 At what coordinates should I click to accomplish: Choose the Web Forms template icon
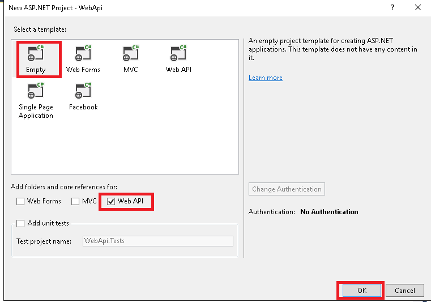coord(83,54)
